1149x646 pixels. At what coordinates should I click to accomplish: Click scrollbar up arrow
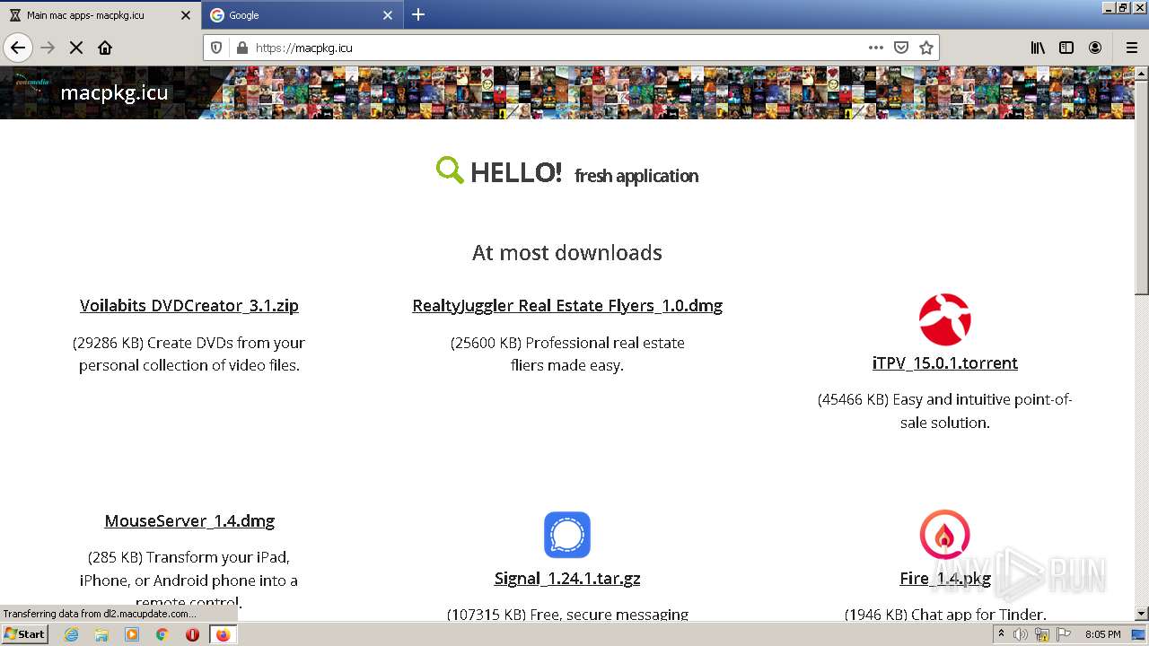click(x=1142, y=74)
